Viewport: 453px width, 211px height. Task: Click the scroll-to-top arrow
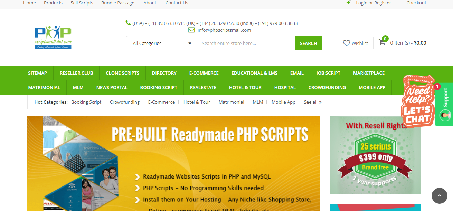pos(439,196)
